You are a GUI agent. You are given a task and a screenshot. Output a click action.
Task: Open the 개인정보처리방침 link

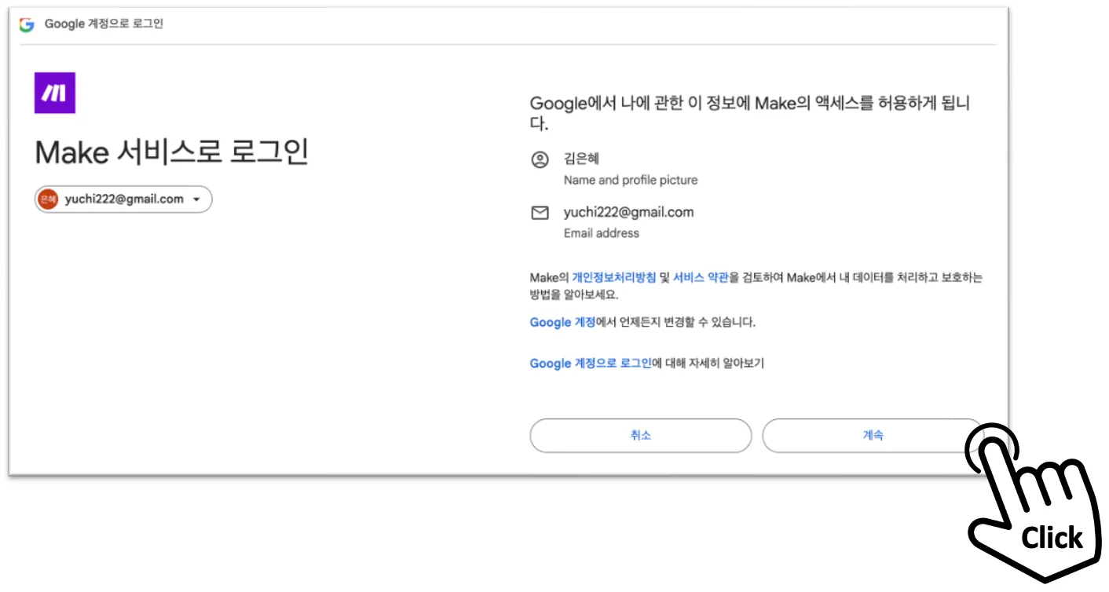(x=613, y=277)
